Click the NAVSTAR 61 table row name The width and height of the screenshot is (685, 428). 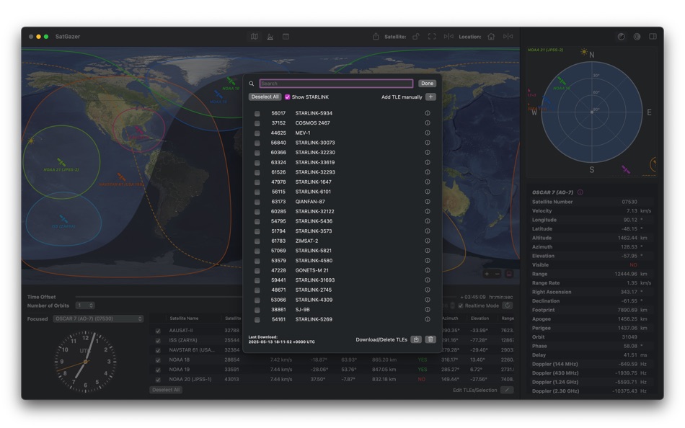[192, 350]
